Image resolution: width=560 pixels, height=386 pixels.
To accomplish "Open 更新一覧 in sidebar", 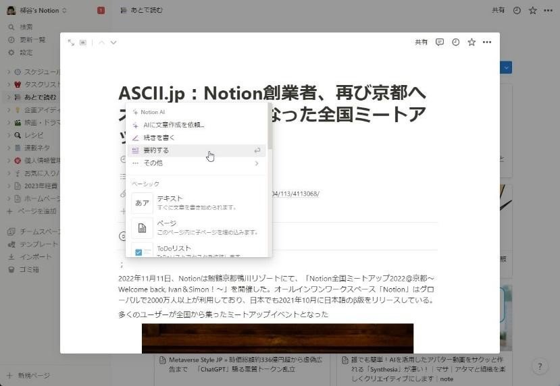I will [x=32, y=40].
